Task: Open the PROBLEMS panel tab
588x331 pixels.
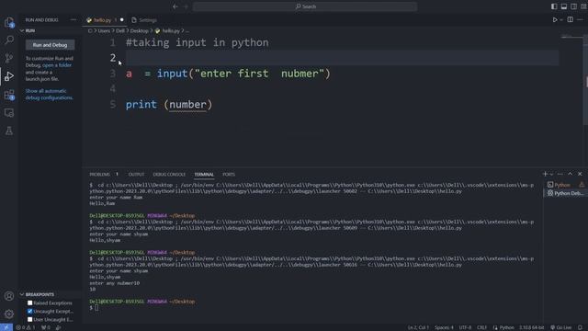Action: [100, 175]
